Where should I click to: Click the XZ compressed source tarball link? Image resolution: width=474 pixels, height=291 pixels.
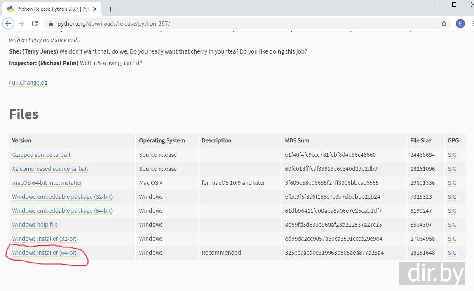pyautogui.click(x=50, y=169)
